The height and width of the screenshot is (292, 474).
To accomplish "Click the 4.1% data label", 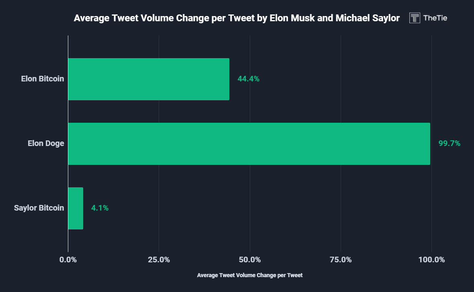I will coord(100,208).
